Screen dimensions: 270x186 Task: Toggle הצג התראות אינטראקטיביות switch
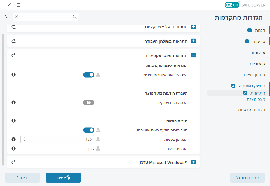(88, 75)
